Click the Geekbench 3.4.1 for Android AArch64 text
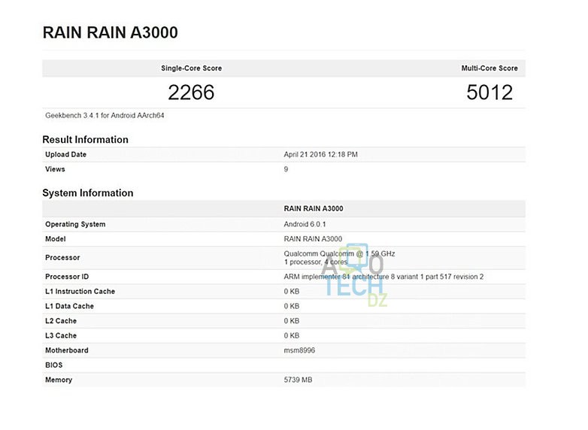Viewport: 588px width, 430px height. click(105, 116)
